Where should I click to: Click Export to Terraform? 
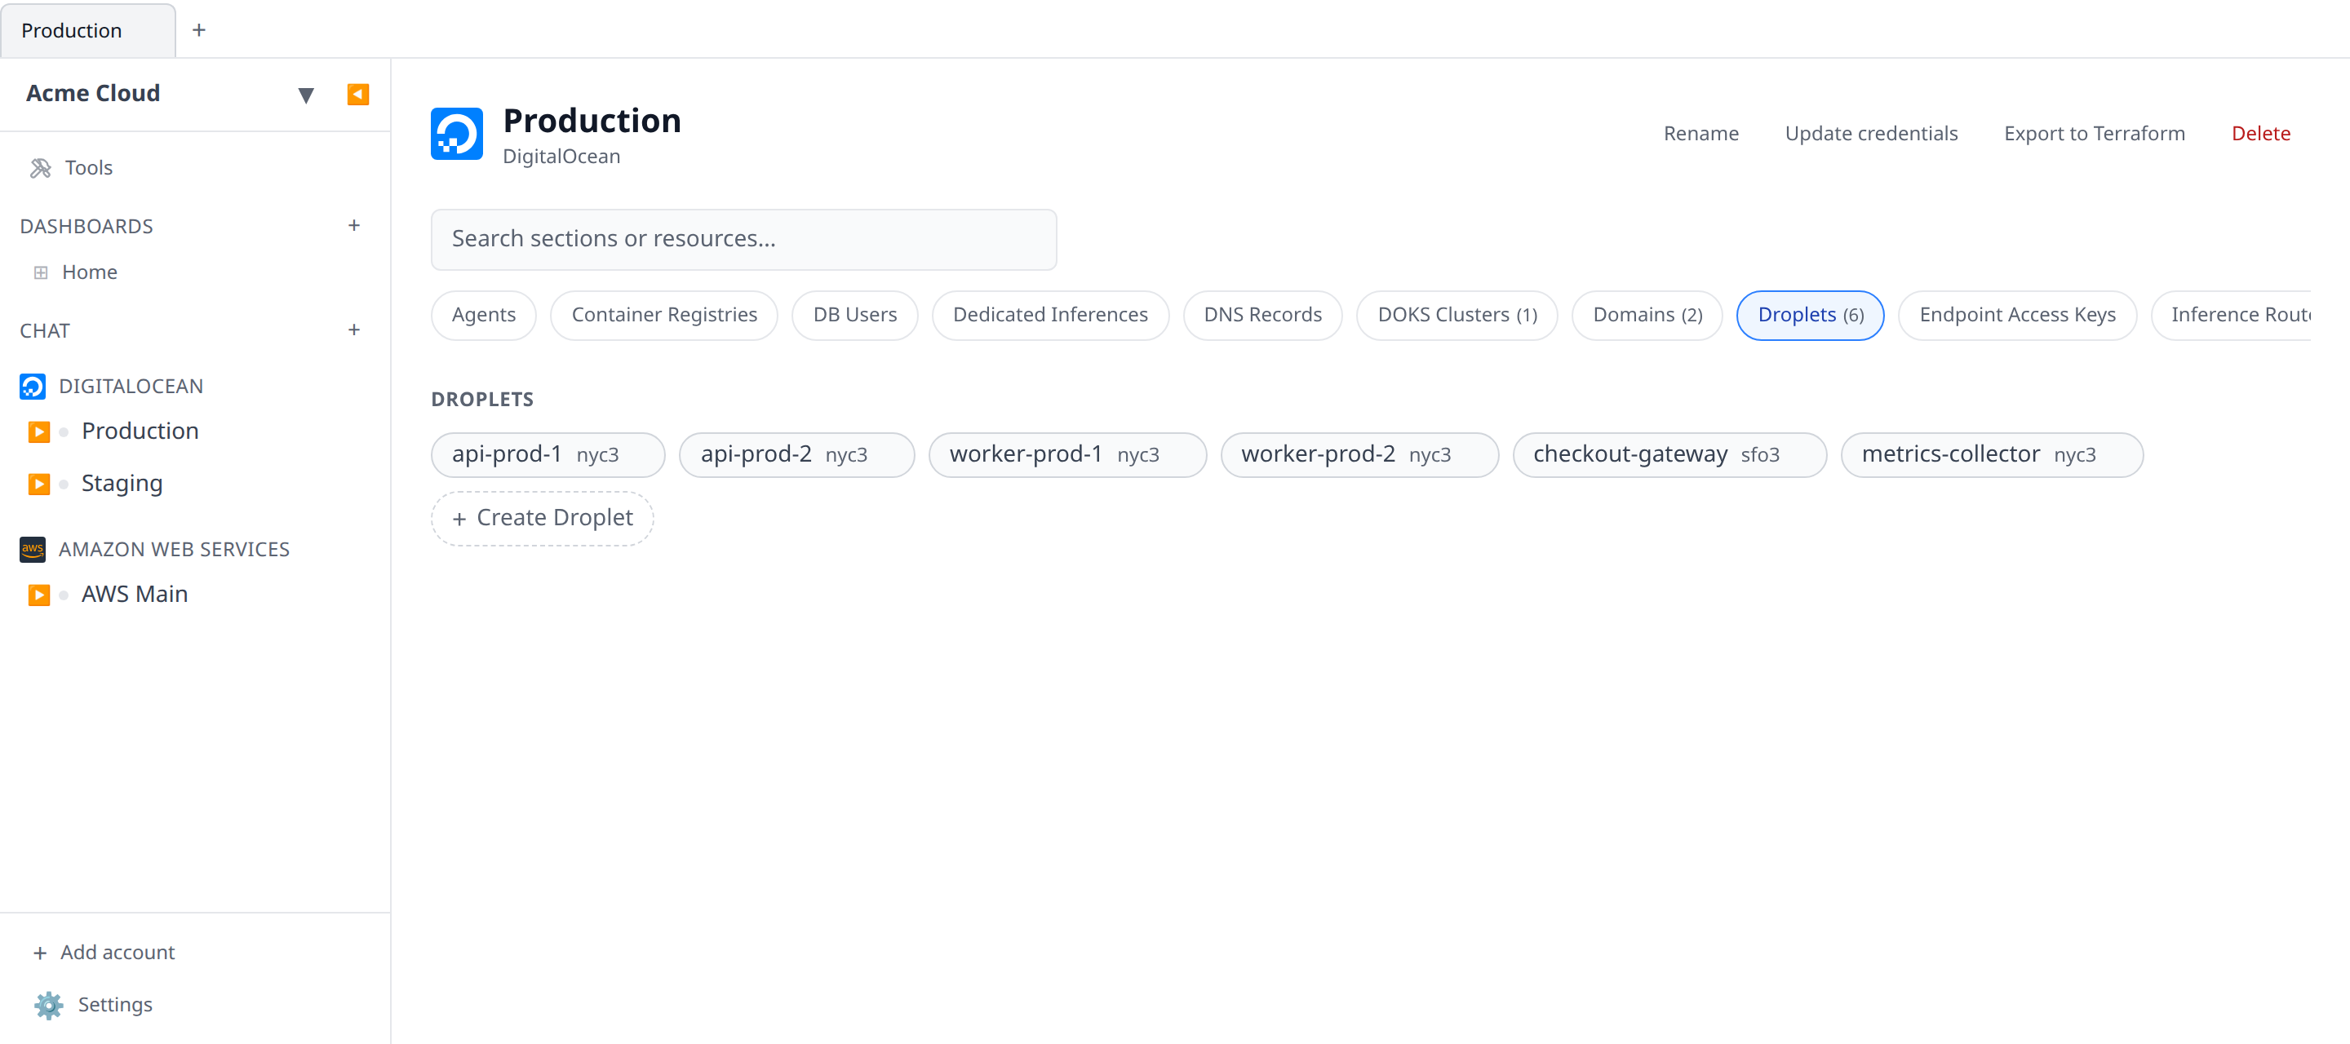click(x=2094, y=133)
